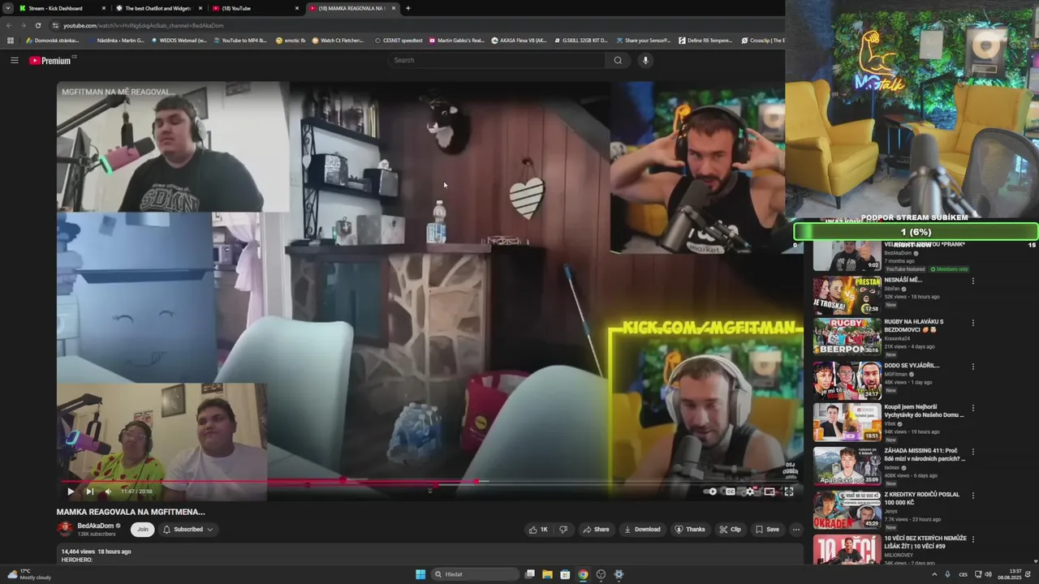Skip to the next video
This screenshot has height=584, width=1039.
pos(89,491)
